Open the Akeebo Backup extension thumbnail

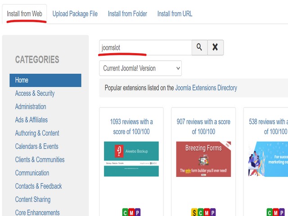[131, 159]
